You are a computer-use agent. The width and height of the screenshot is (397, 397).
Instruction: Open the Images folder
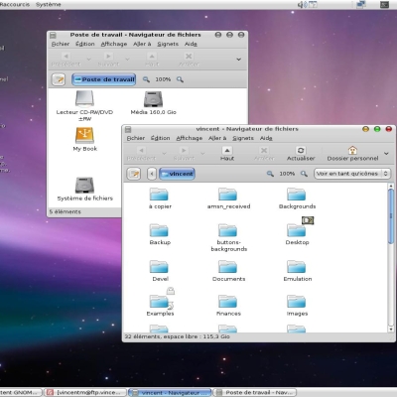(297, 301)
